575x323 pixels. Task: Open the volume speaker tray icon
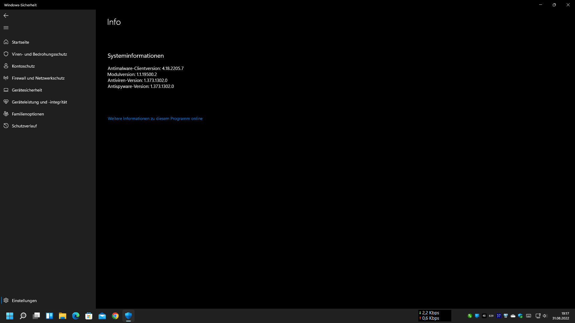coord(545,316)
